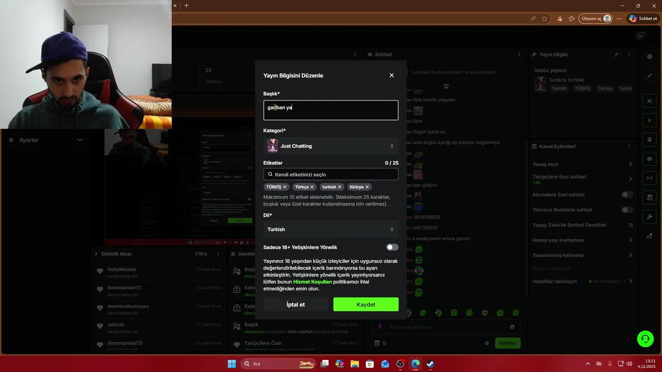The height and width of the screenshot is (372, 662).
Task: Click lightning bolt icon in right sidebar
Action: (650, 120)
